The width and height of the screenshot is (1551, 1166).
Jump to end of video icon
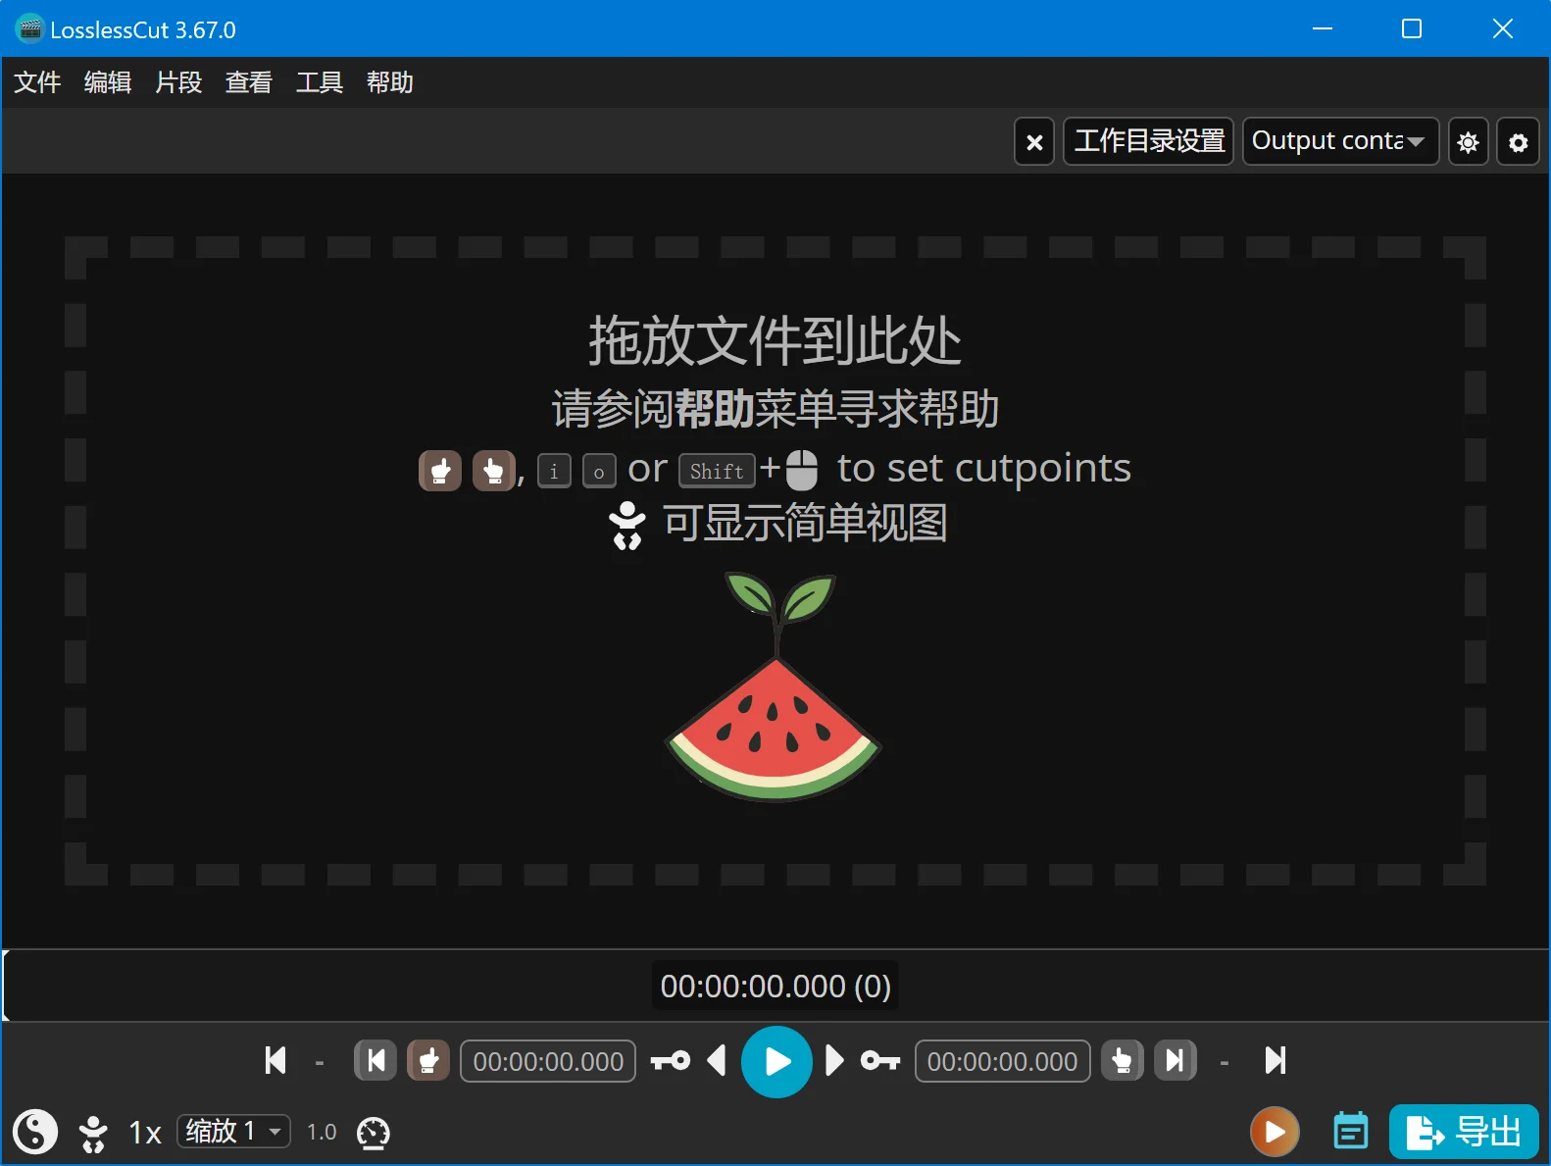(x=1276, y=1060)
